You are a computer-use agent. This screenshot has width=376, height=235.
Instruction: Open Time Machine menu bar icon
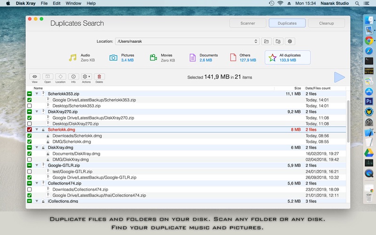pos(272,3)
